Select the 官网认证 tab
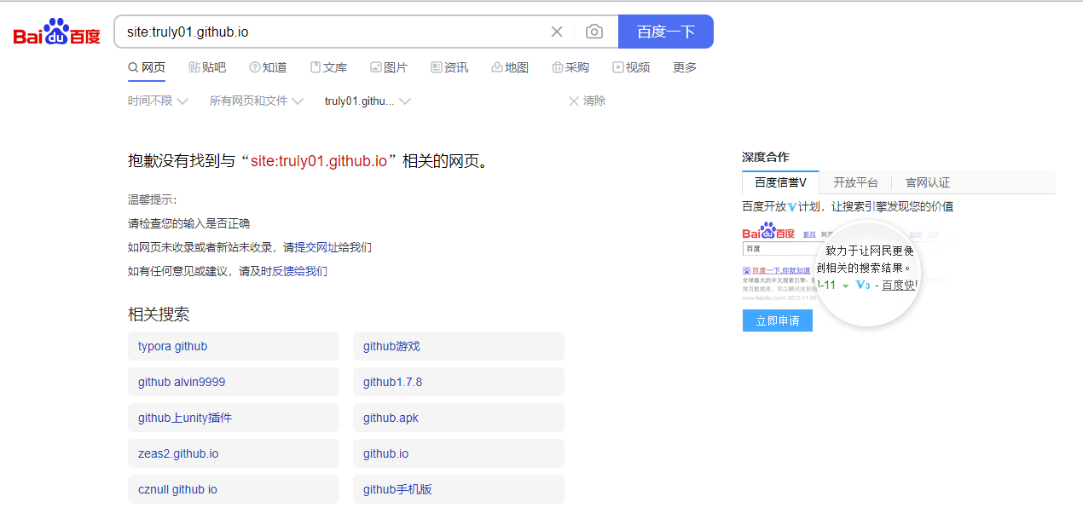The width and height of the screenshot is (1083, 531). click(x=927, y=182)
